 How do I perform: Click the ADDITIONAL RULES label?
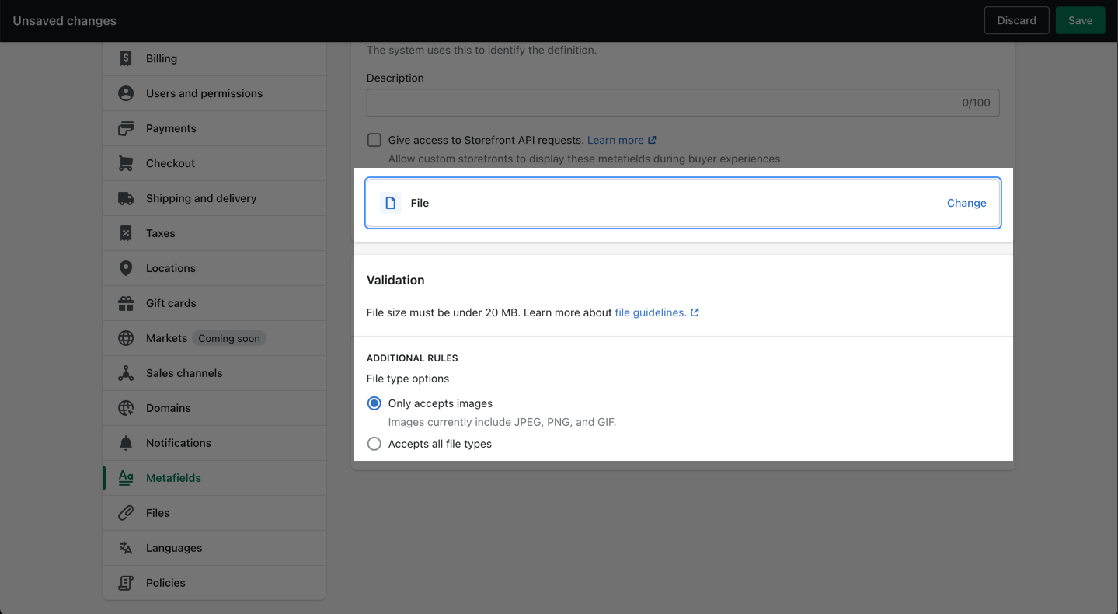coord(413,358)
